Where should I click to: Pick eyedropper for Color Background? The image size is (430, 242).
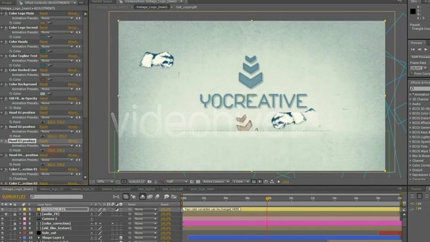point(50,93)
